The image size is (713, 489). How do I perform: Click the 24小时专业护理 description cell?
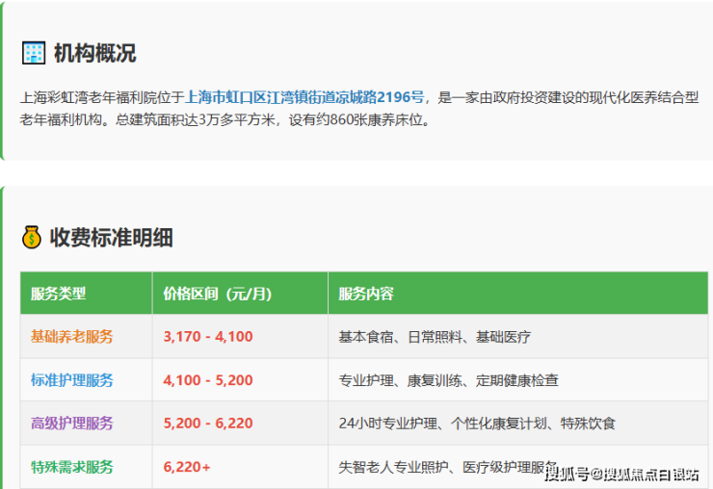(477, 424)
